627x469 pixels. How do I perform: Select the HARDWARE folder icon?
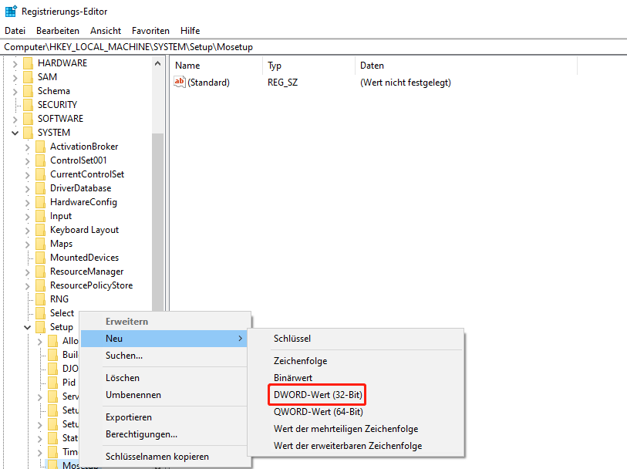click(x=28, y=63)
